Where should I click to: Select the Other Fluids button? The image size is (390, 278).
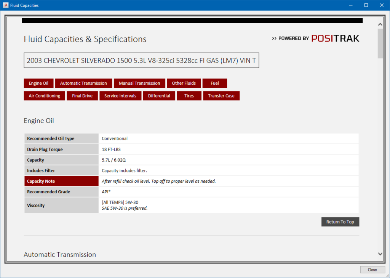(x=184, y=83)
